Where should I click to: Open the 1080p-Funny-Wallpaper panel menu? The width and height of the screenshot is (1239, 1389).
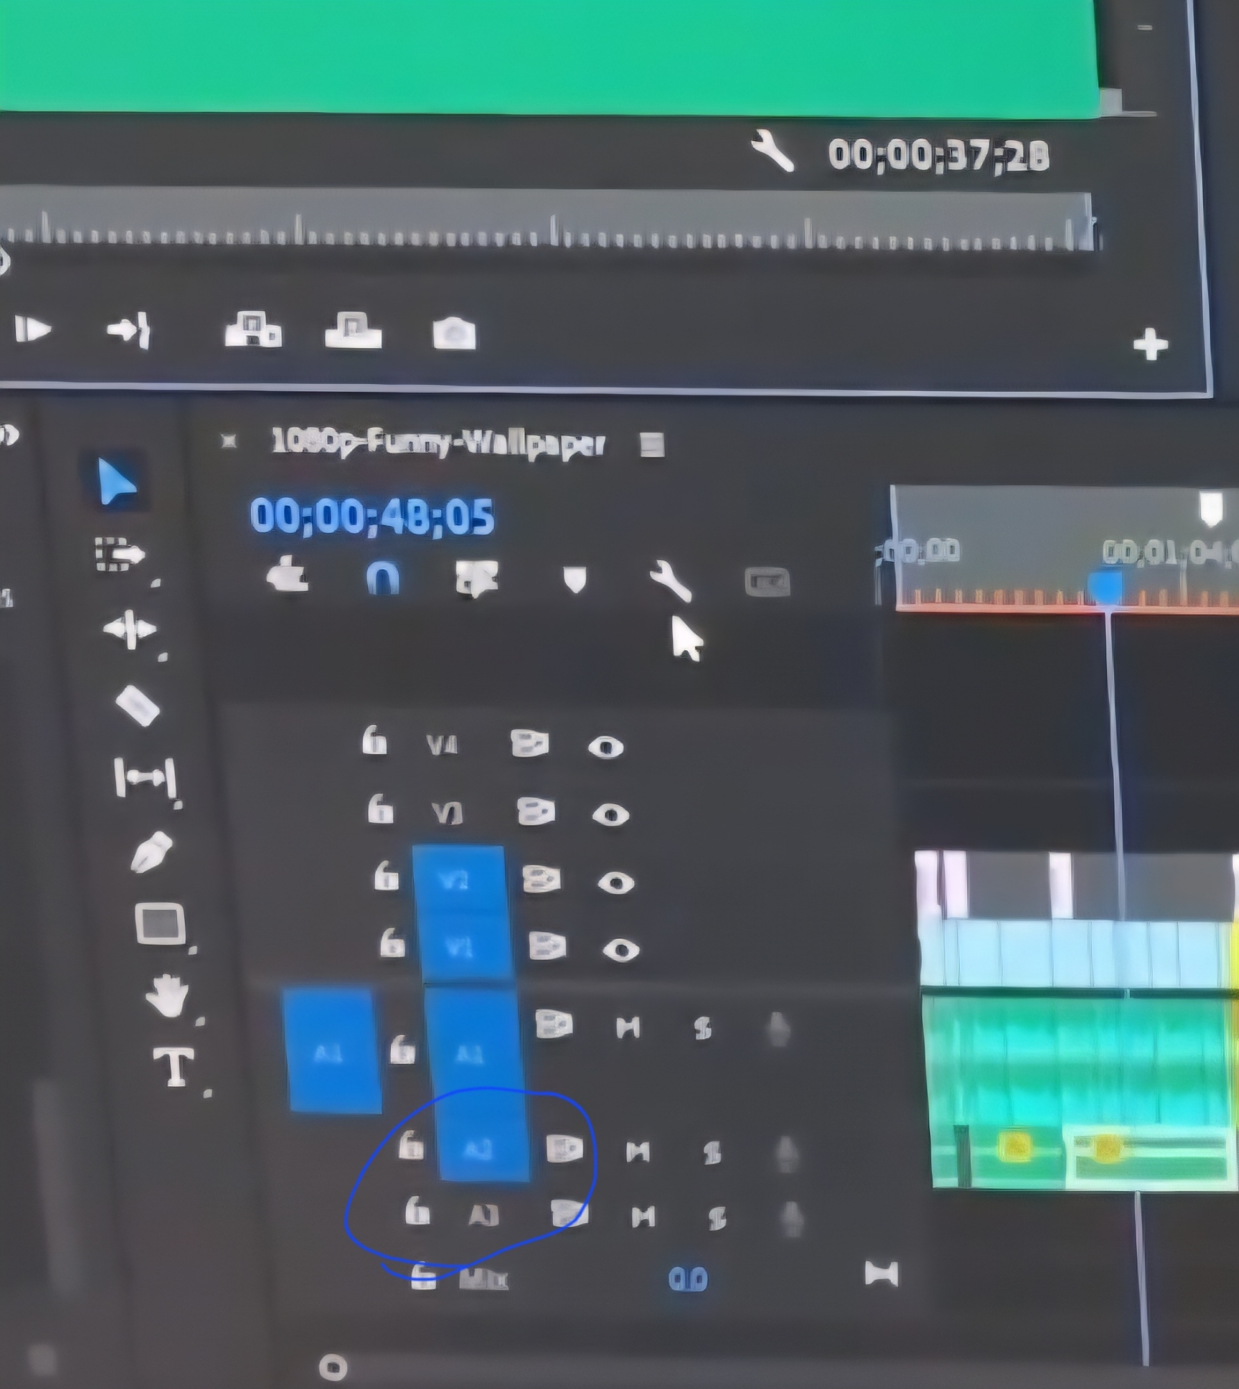tap(651, 444)
